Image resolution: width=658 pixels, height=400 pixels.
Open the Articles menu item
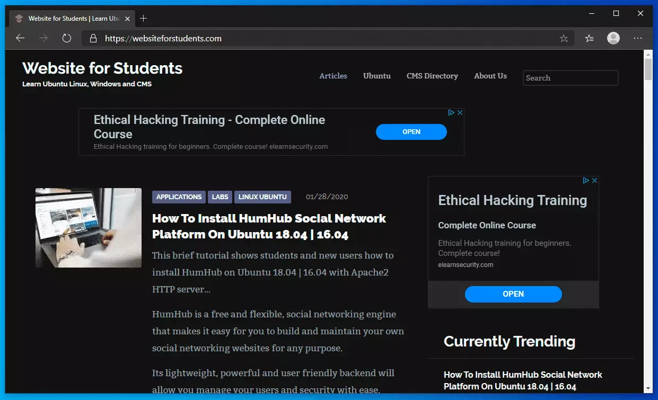pos(333,76)
